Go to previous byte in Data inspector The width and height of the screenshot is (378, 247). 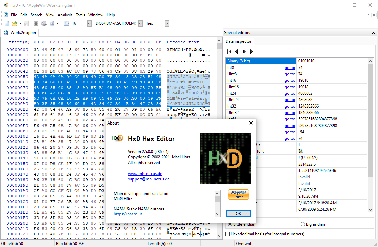tap(237, 51)
